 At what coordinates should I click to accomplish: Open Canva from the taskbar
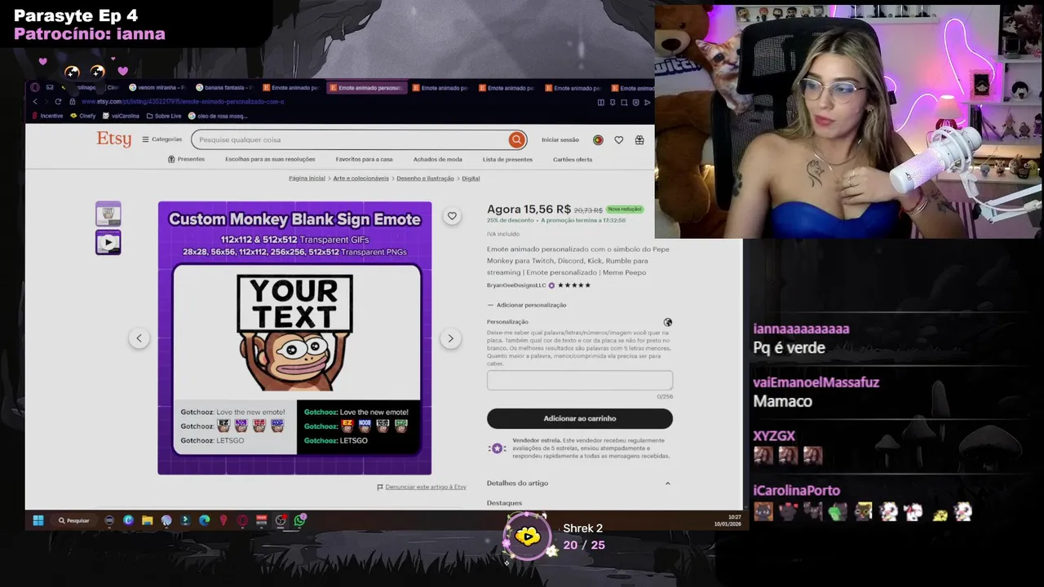[128, 520]
